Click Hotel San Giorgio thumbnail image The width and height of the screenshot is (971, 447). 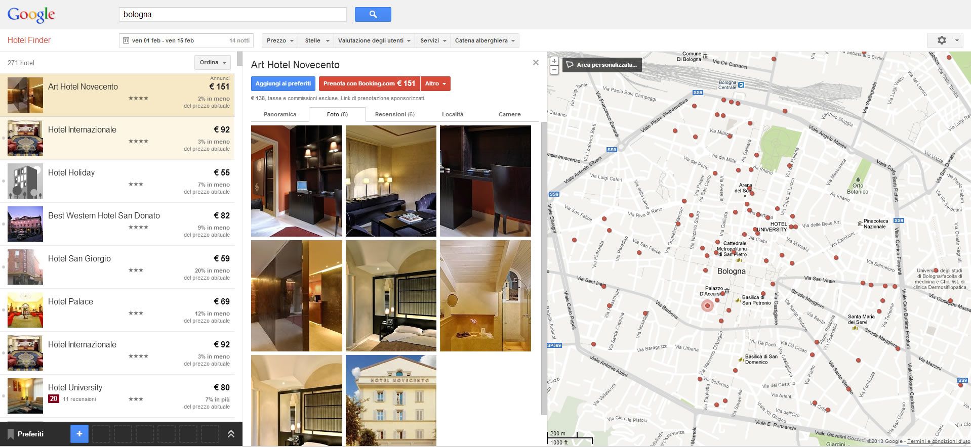(25, 267)
